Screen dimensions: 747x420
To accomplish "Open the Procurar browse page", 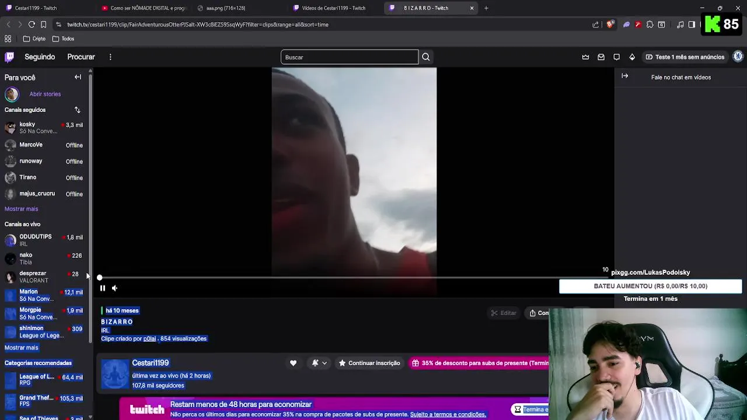I will pyautogui.click(x=81, y=57).
